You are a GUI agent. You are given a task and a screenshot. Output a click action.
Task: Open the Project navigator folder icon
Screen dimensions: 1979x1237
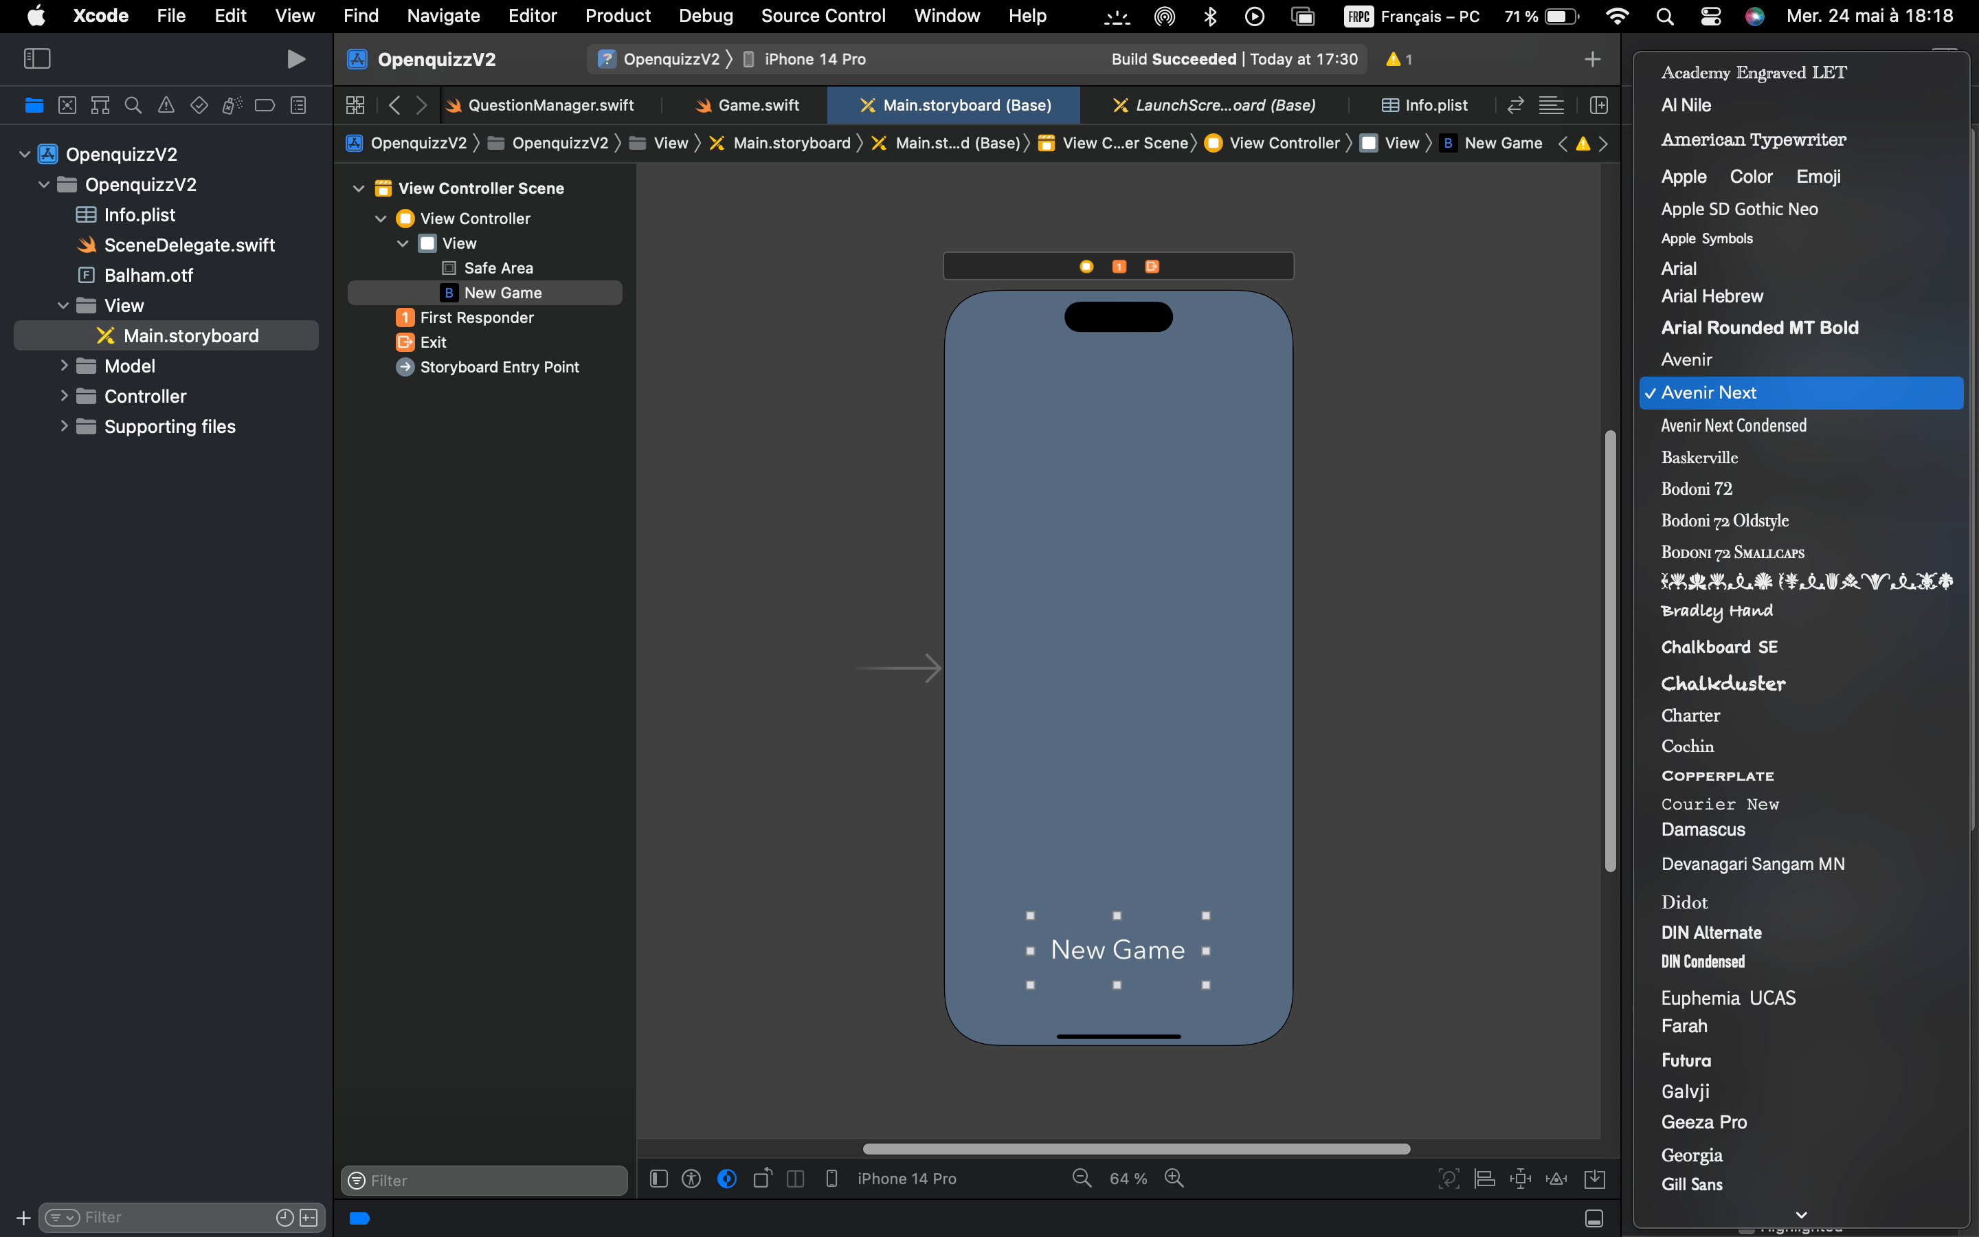point(34,106)
